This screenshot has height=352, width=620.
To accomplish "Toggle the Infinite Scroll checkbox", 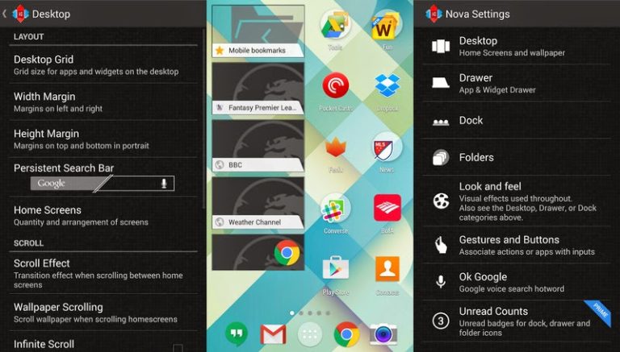I will (178, 347).
